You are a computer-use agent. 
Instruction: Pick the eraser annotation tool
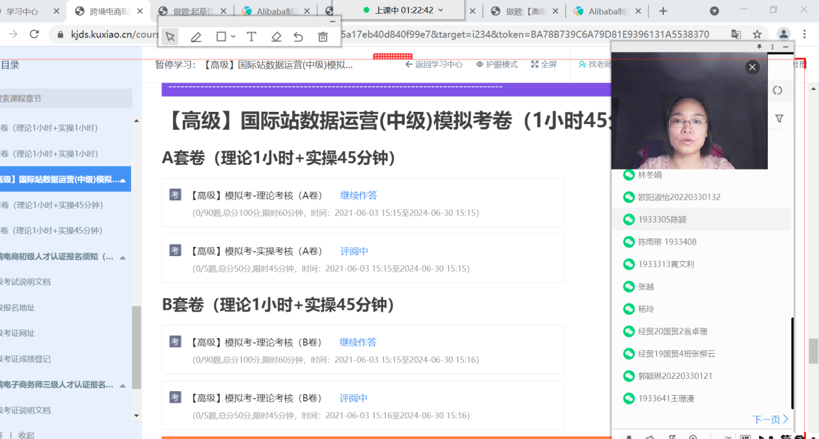coord(276,37)
